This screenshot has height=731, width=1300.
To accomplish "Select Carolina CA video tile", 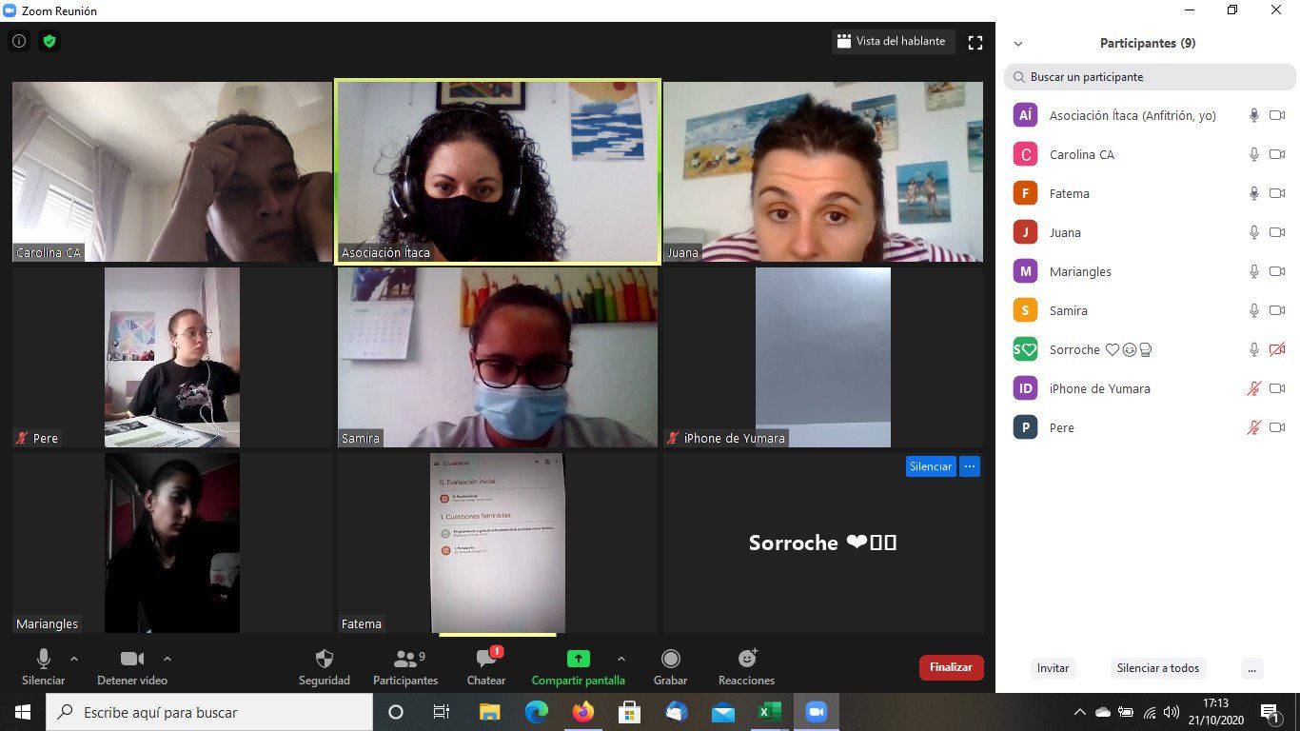I will (172, 171).
